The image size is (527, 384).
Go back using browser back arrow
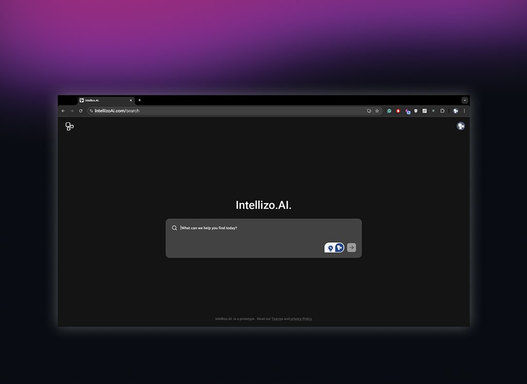click(x=63, y=111)
